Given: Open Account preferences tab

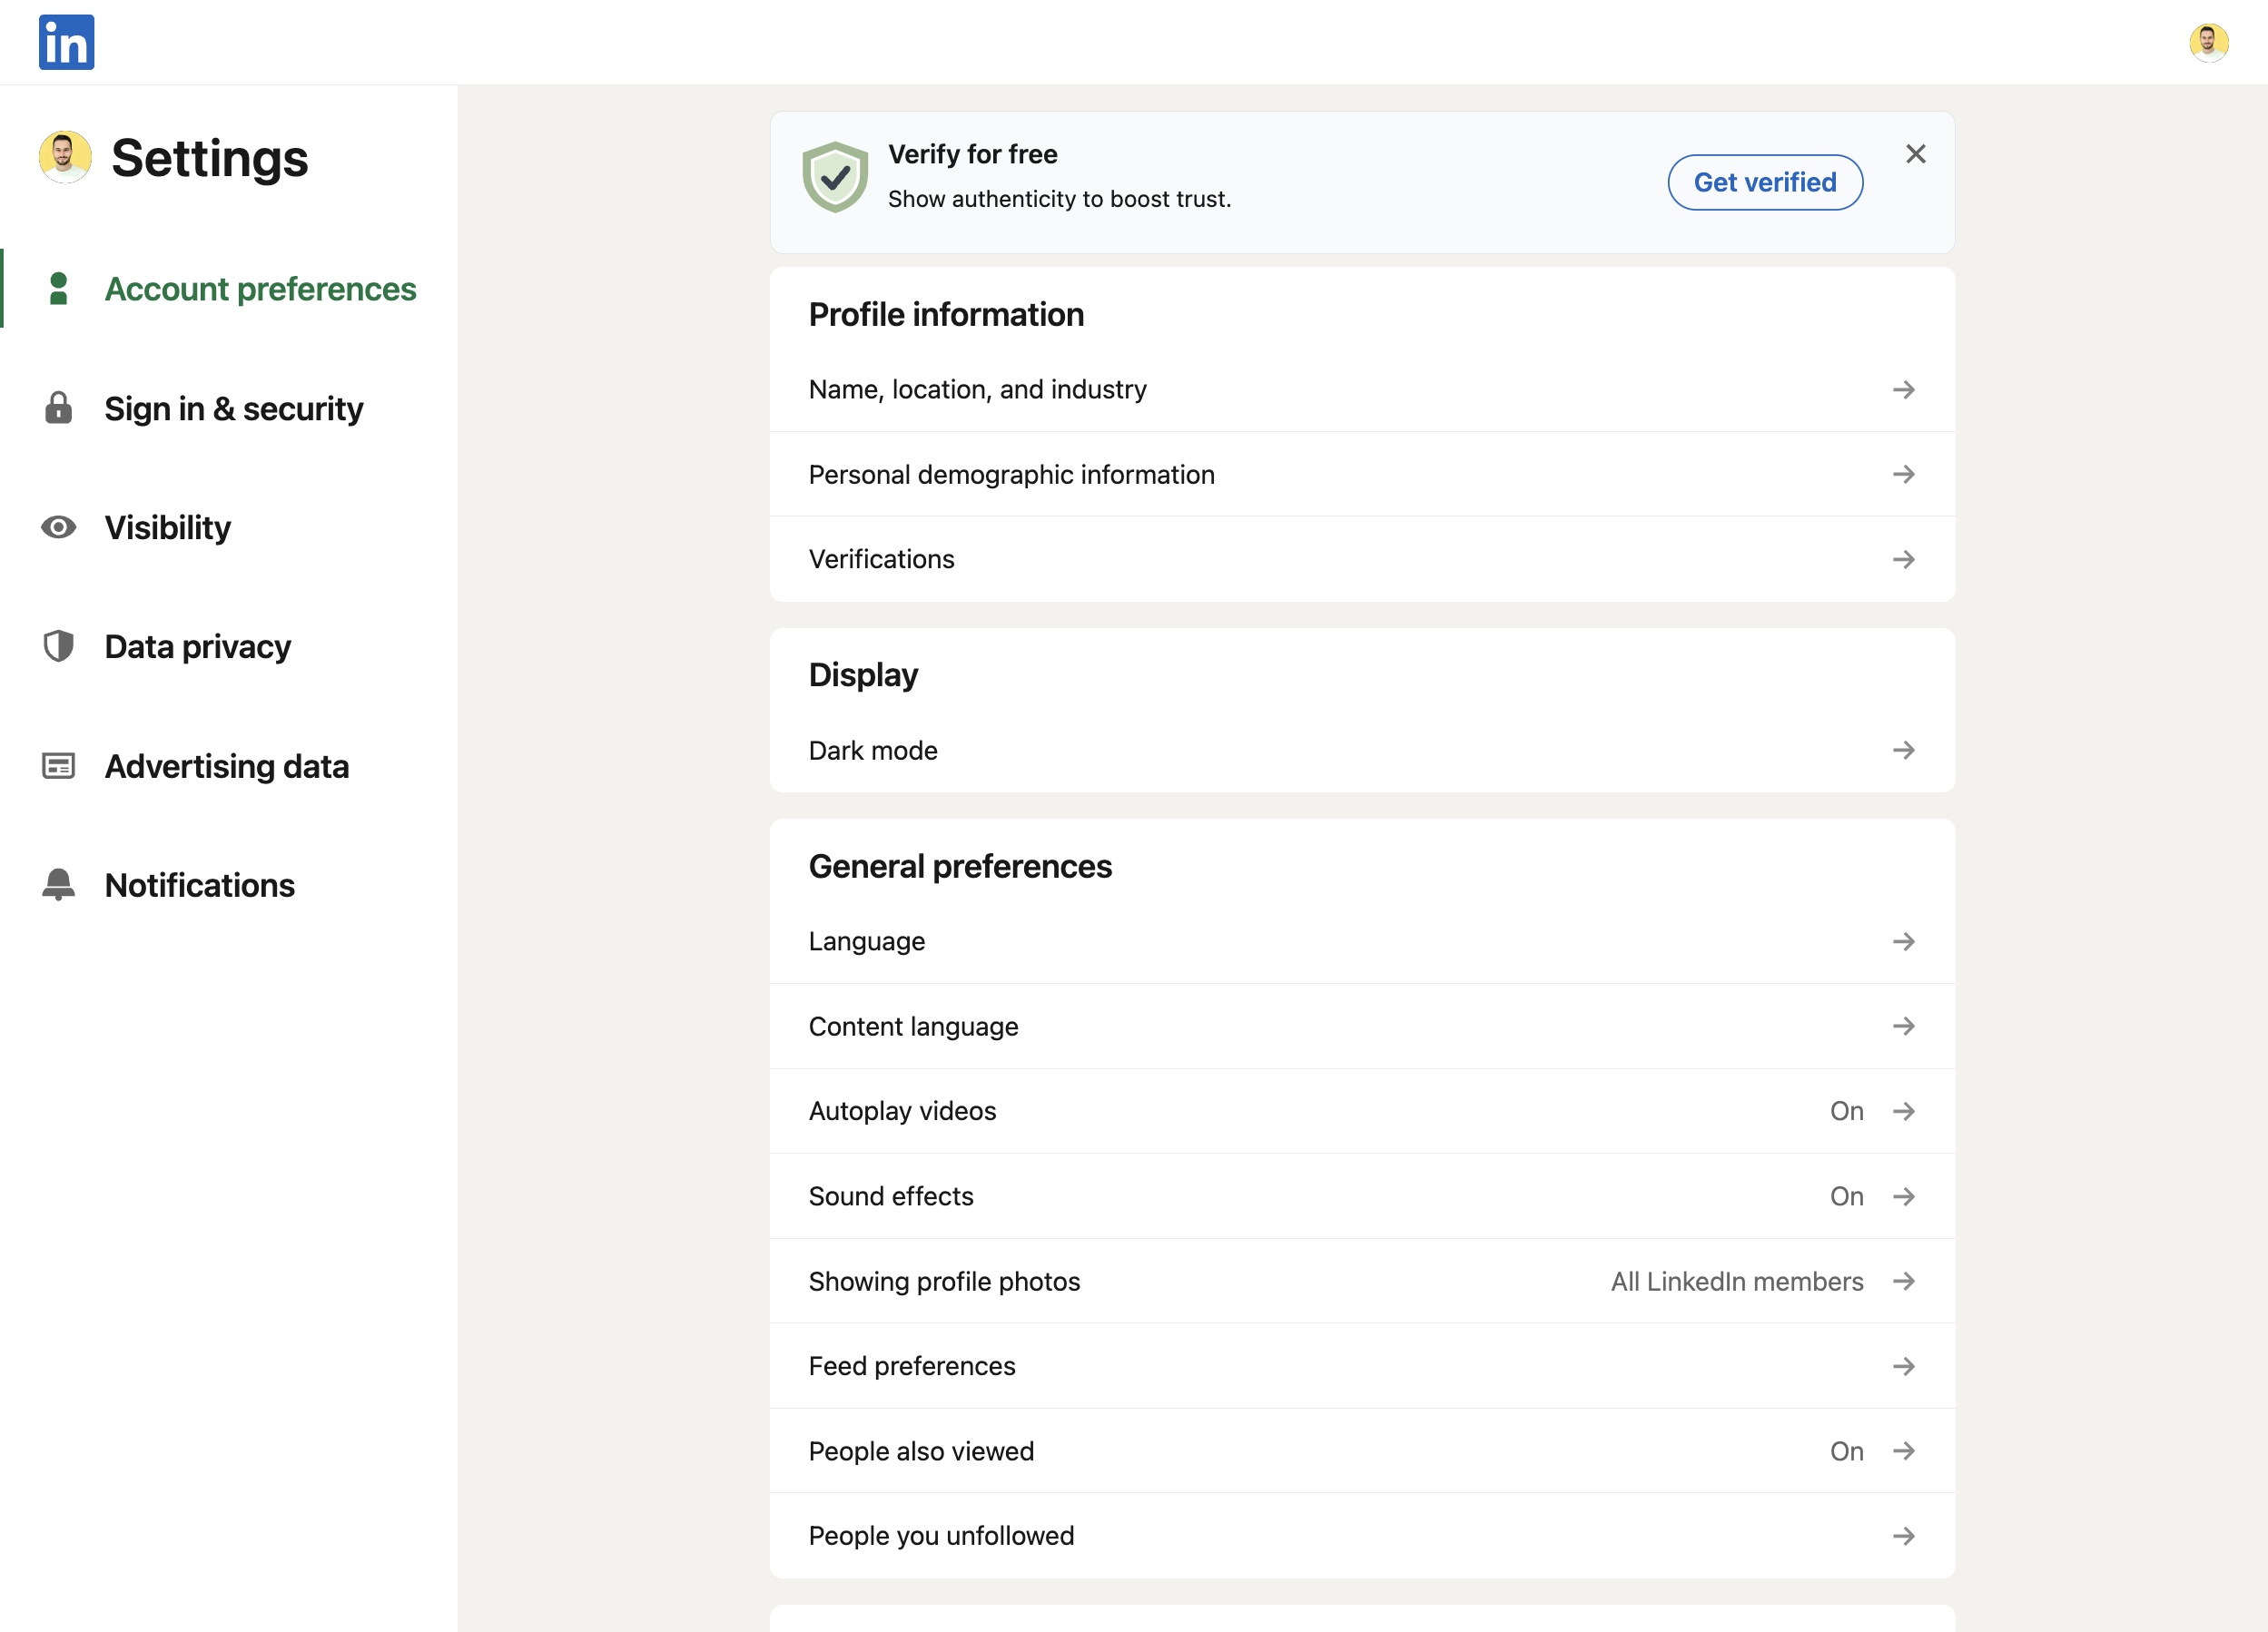Looking at the screenshot, I should click(x=229, y=289).
